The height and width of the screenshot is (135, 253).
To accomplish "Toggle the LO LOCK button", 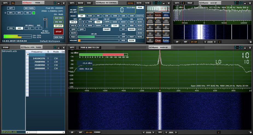I will tap(59, 26).
